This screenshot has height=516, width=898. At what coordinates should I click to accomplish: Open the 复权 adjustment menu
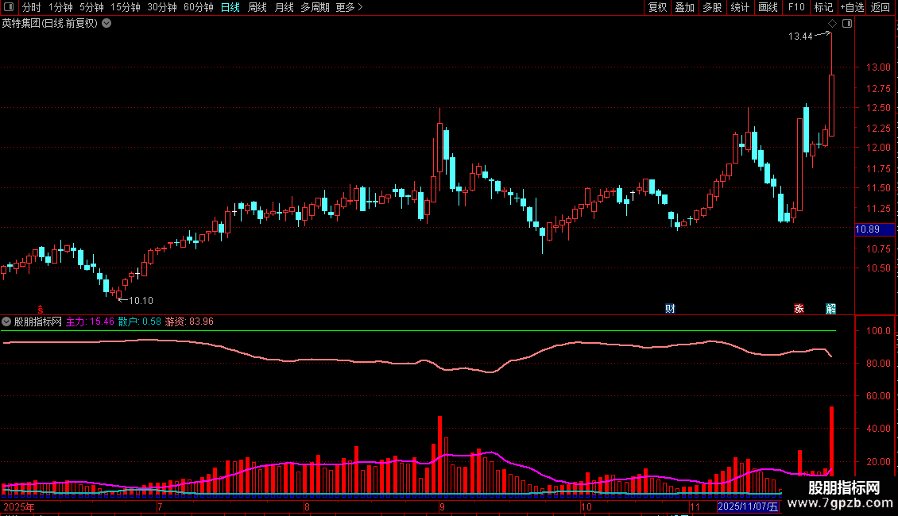coord(657,7)
